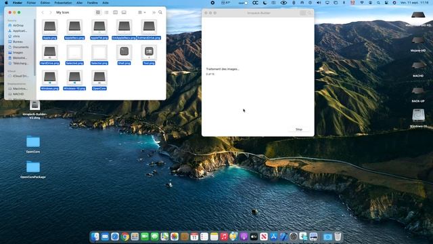Click the Stop button in Icnspack-Builder
The image size is (433, 244).
click(299, 129)
